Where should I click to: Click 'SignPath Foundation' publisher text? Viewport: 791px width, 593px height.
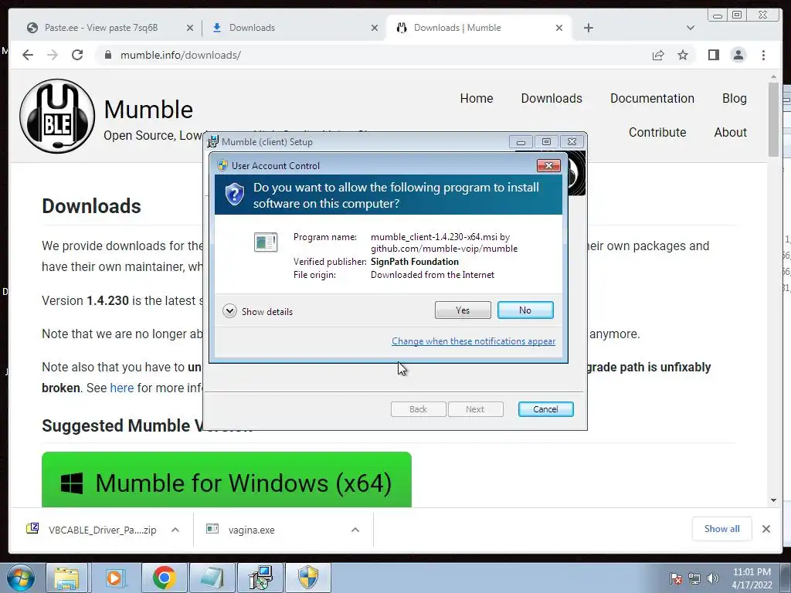click(415, 262)
